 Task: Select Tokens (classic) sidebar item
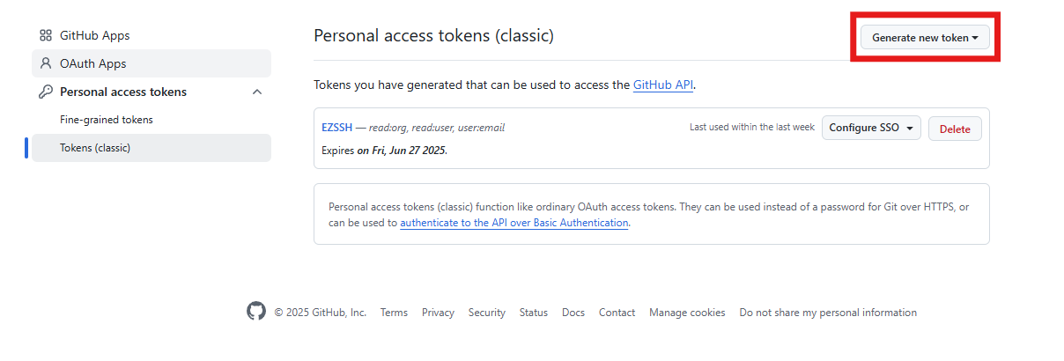coord(95,148)
